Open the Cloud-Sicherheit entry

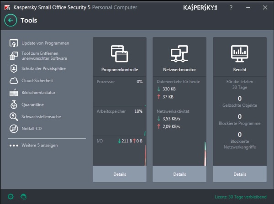click(37, 81)
